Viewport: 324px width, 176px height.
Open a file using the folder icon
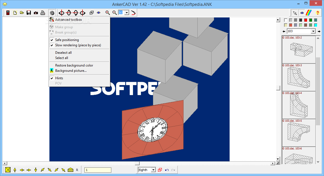(x=22, y=13)
